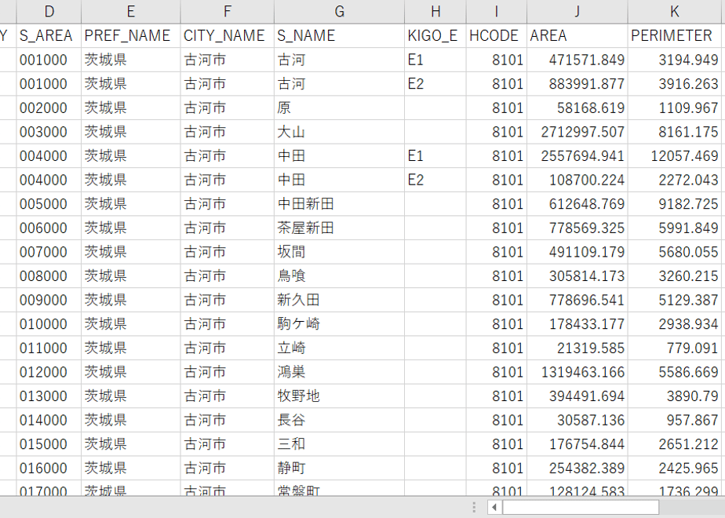Screen dimensions: 725x518
Task: Select the 鴻巣 name cell
Action: (x=340, y=372)
